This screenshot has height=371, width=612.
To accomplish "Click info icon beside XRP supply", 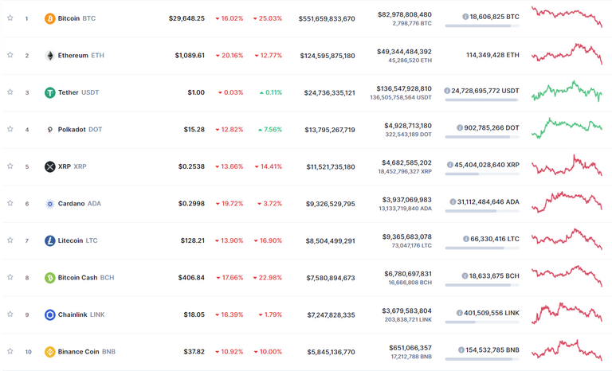I will tap(450, 165).
